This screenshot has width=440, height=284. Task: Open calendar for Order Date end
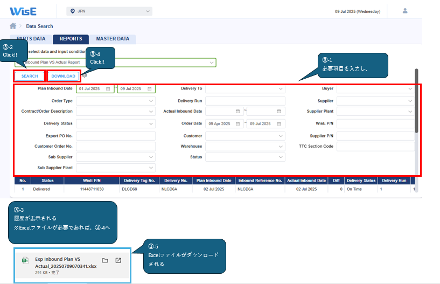(x=279, y=124)
